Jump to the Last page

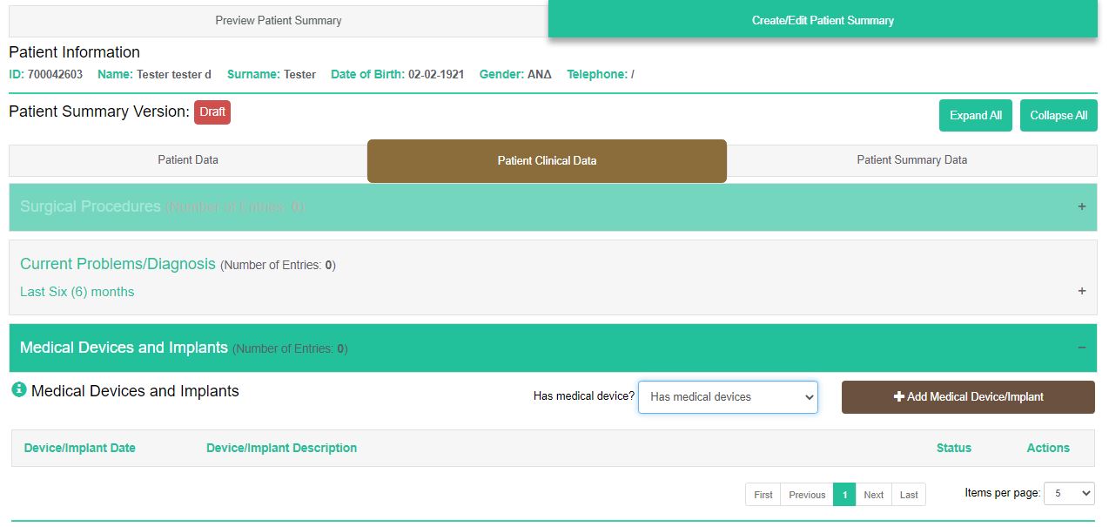click(x=909, y=495)
